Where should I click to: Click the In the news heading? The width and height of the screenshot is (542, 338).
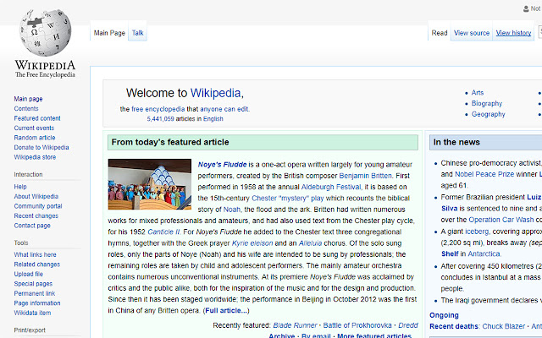(456, 142)
